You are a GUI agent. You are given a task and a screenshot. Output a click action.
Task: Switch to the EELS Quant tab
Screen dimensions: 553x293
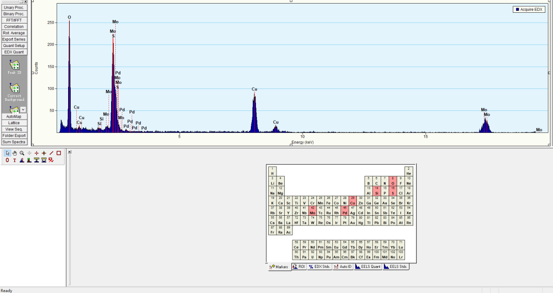coord(368,266)
